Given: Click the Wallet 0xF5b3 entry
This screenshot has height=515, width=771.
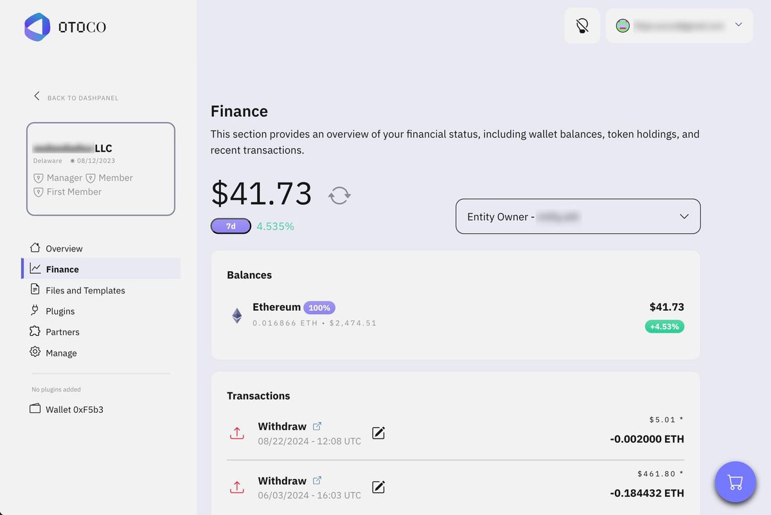Looking at the screenshot, I should tap(66, 409).
